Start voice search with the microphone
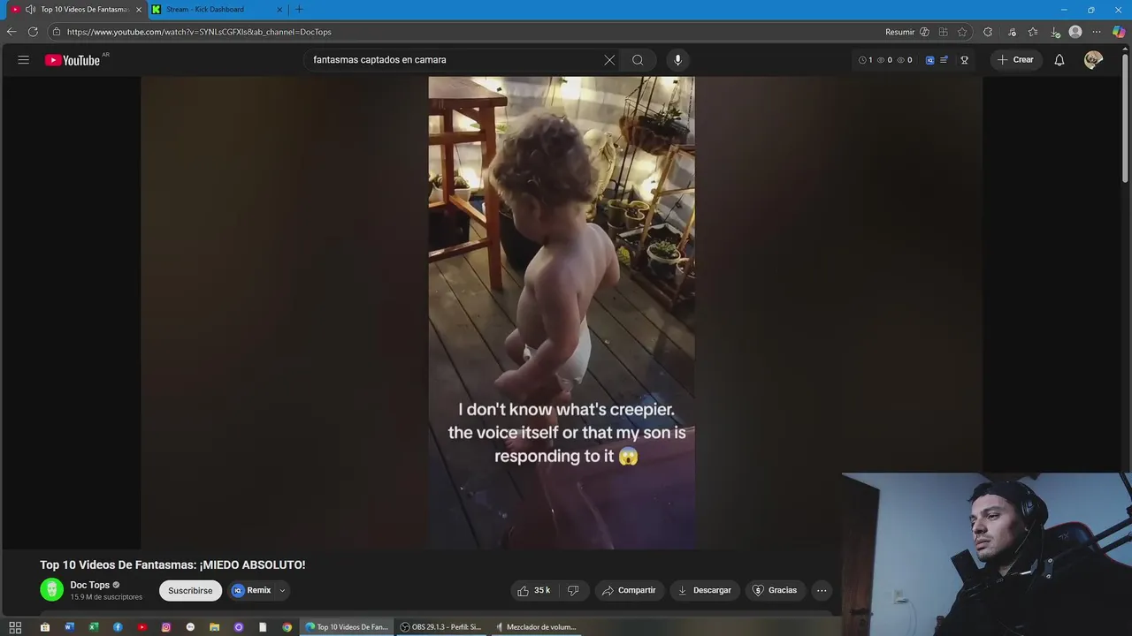The width and height of the screenshot is (1132, 636). click(678, 60)
